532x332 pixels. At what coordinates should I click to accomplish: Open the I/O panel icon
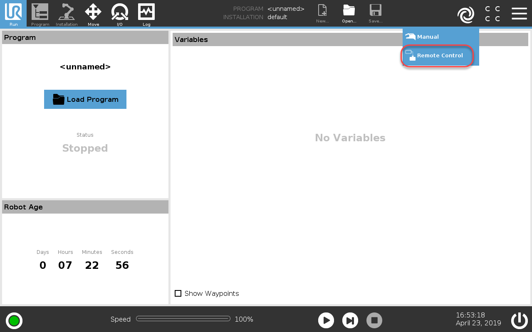[119, 13]
